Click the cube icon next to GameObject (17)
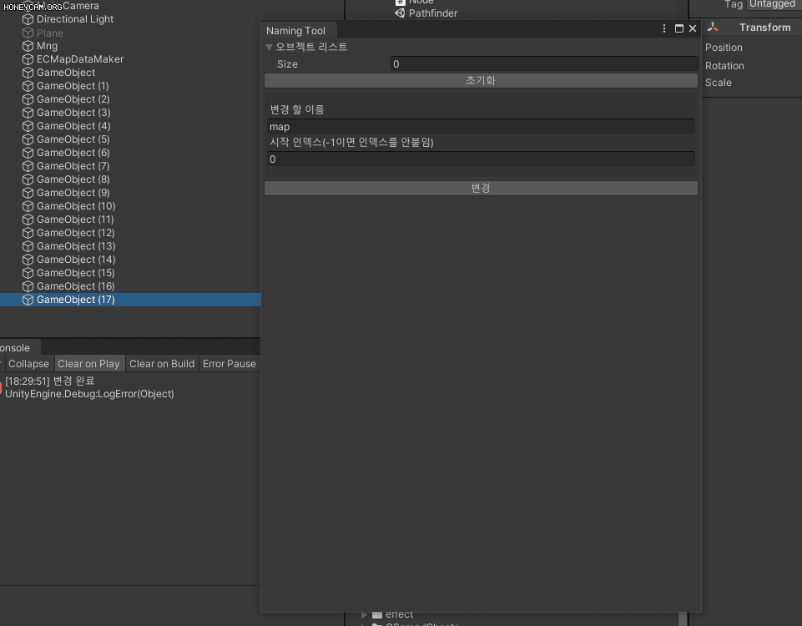Image resolution: width=802 pixels, height=626 pixels. coord(26,300)
